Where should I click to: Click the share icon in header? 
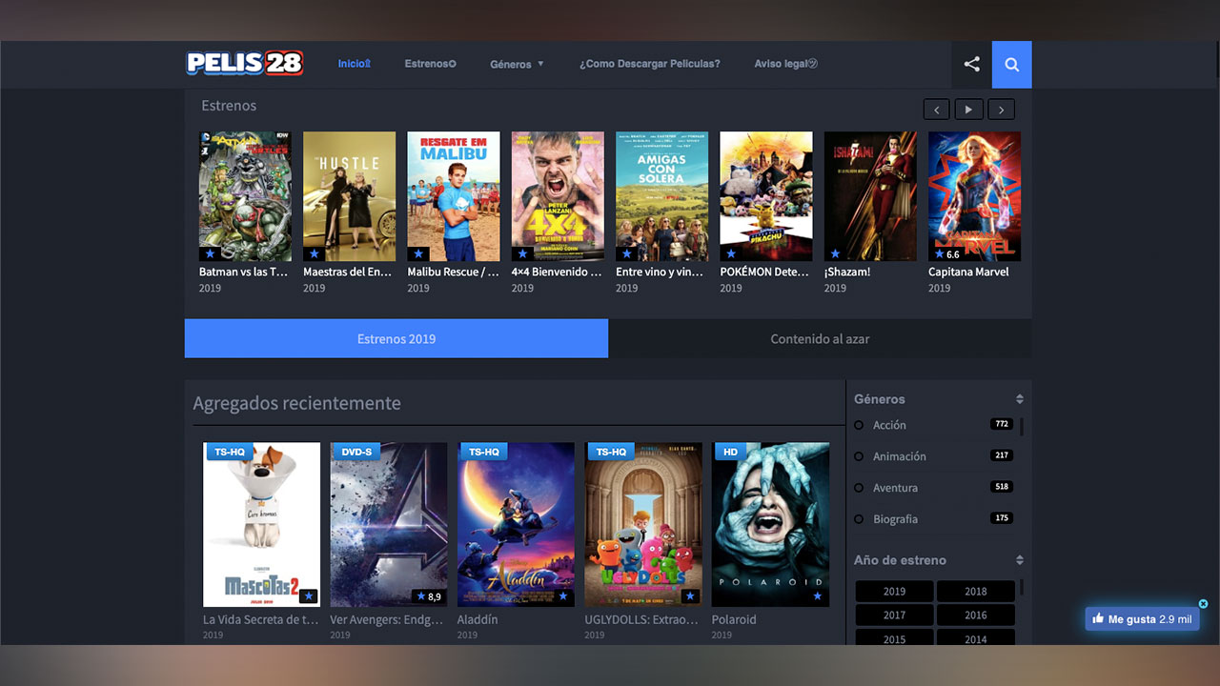click(x=971, y=65)
